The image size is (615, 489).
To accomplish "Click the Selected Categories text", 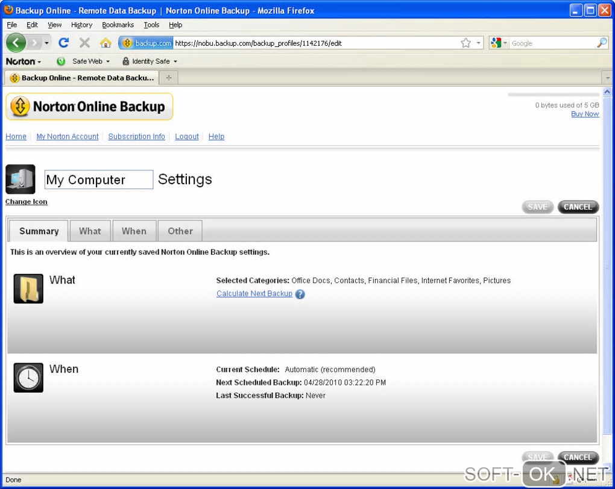I will [363, 281].
